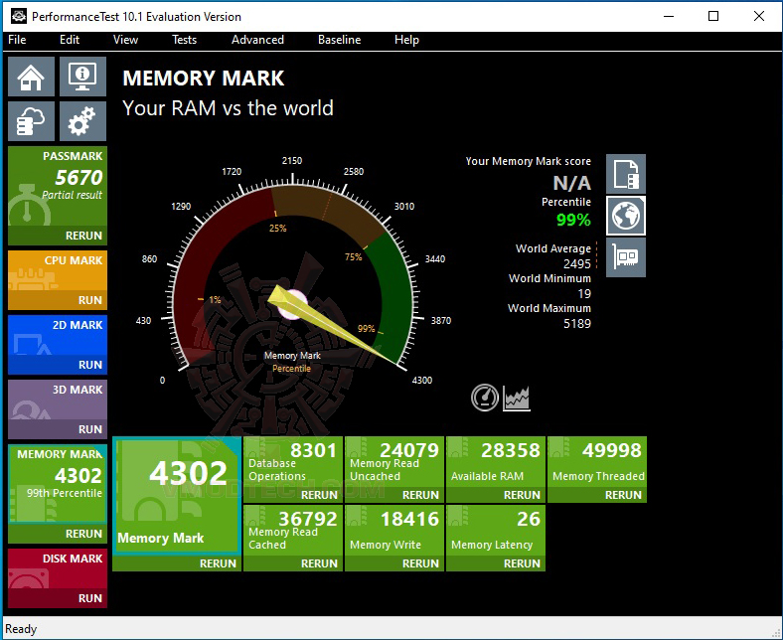Open the Home screen icon
This screenshot has height=640, width=783.
[x=31, y=77]
